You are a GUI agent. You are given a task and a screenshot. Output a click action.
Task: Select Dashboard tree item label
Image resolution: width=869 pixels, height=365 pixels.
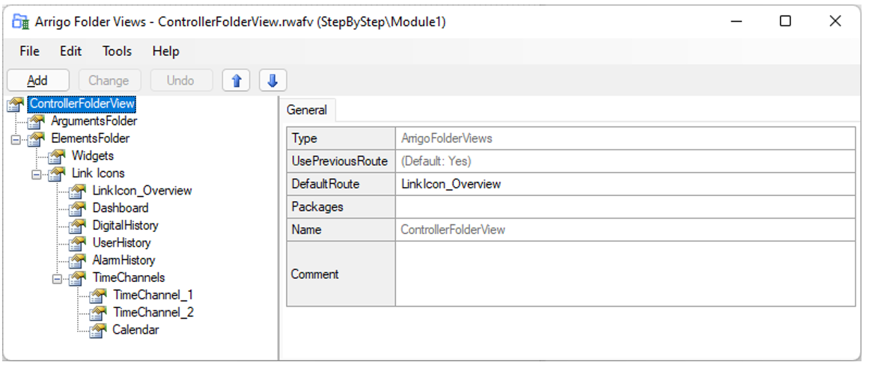tap(121, 208)
